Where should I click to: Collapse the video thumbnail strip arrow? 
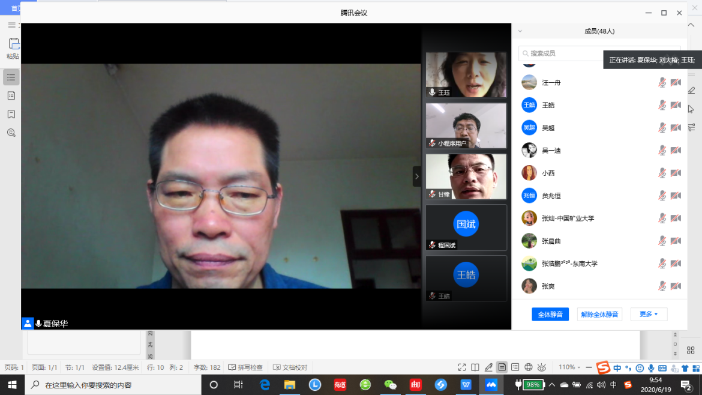[x=417, y=176]
